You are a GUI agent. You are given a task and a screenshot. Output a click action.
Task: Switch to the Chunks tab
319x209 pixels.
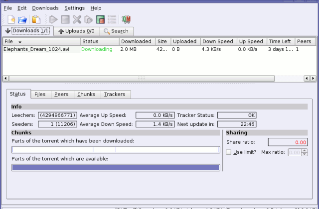click(x=87, y=95)
